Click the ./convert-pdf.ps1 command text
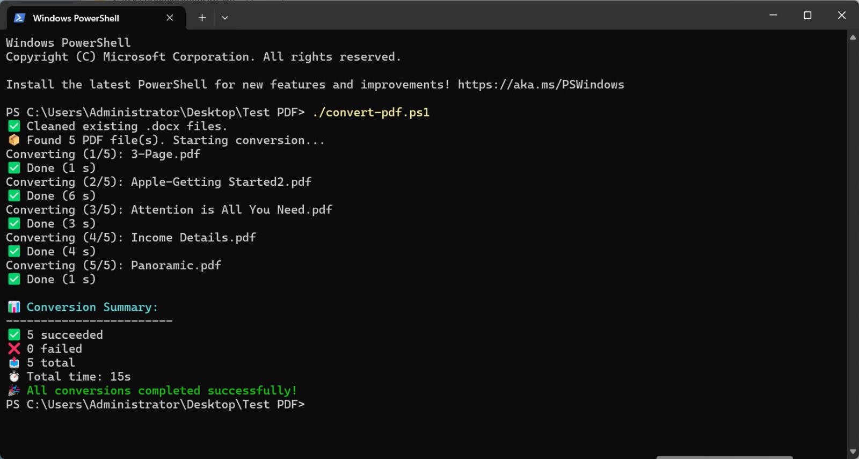This screenshot has height=459, width=859. tap(371, 112)
